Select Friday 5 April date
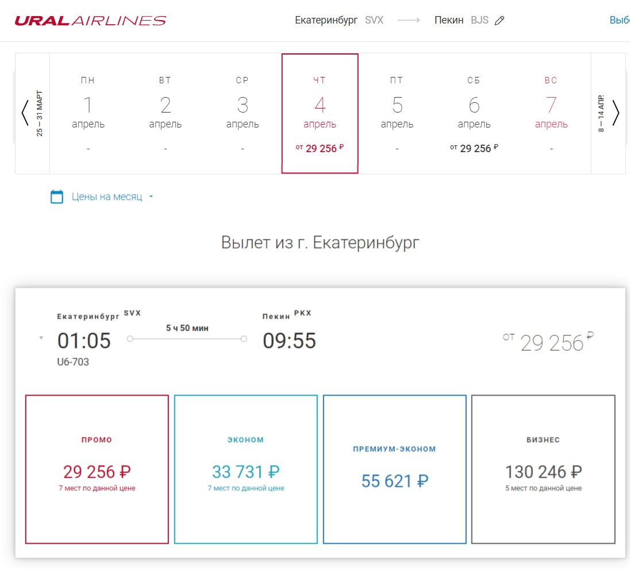Viewport: 630px width, 569px height. point(397,113)
